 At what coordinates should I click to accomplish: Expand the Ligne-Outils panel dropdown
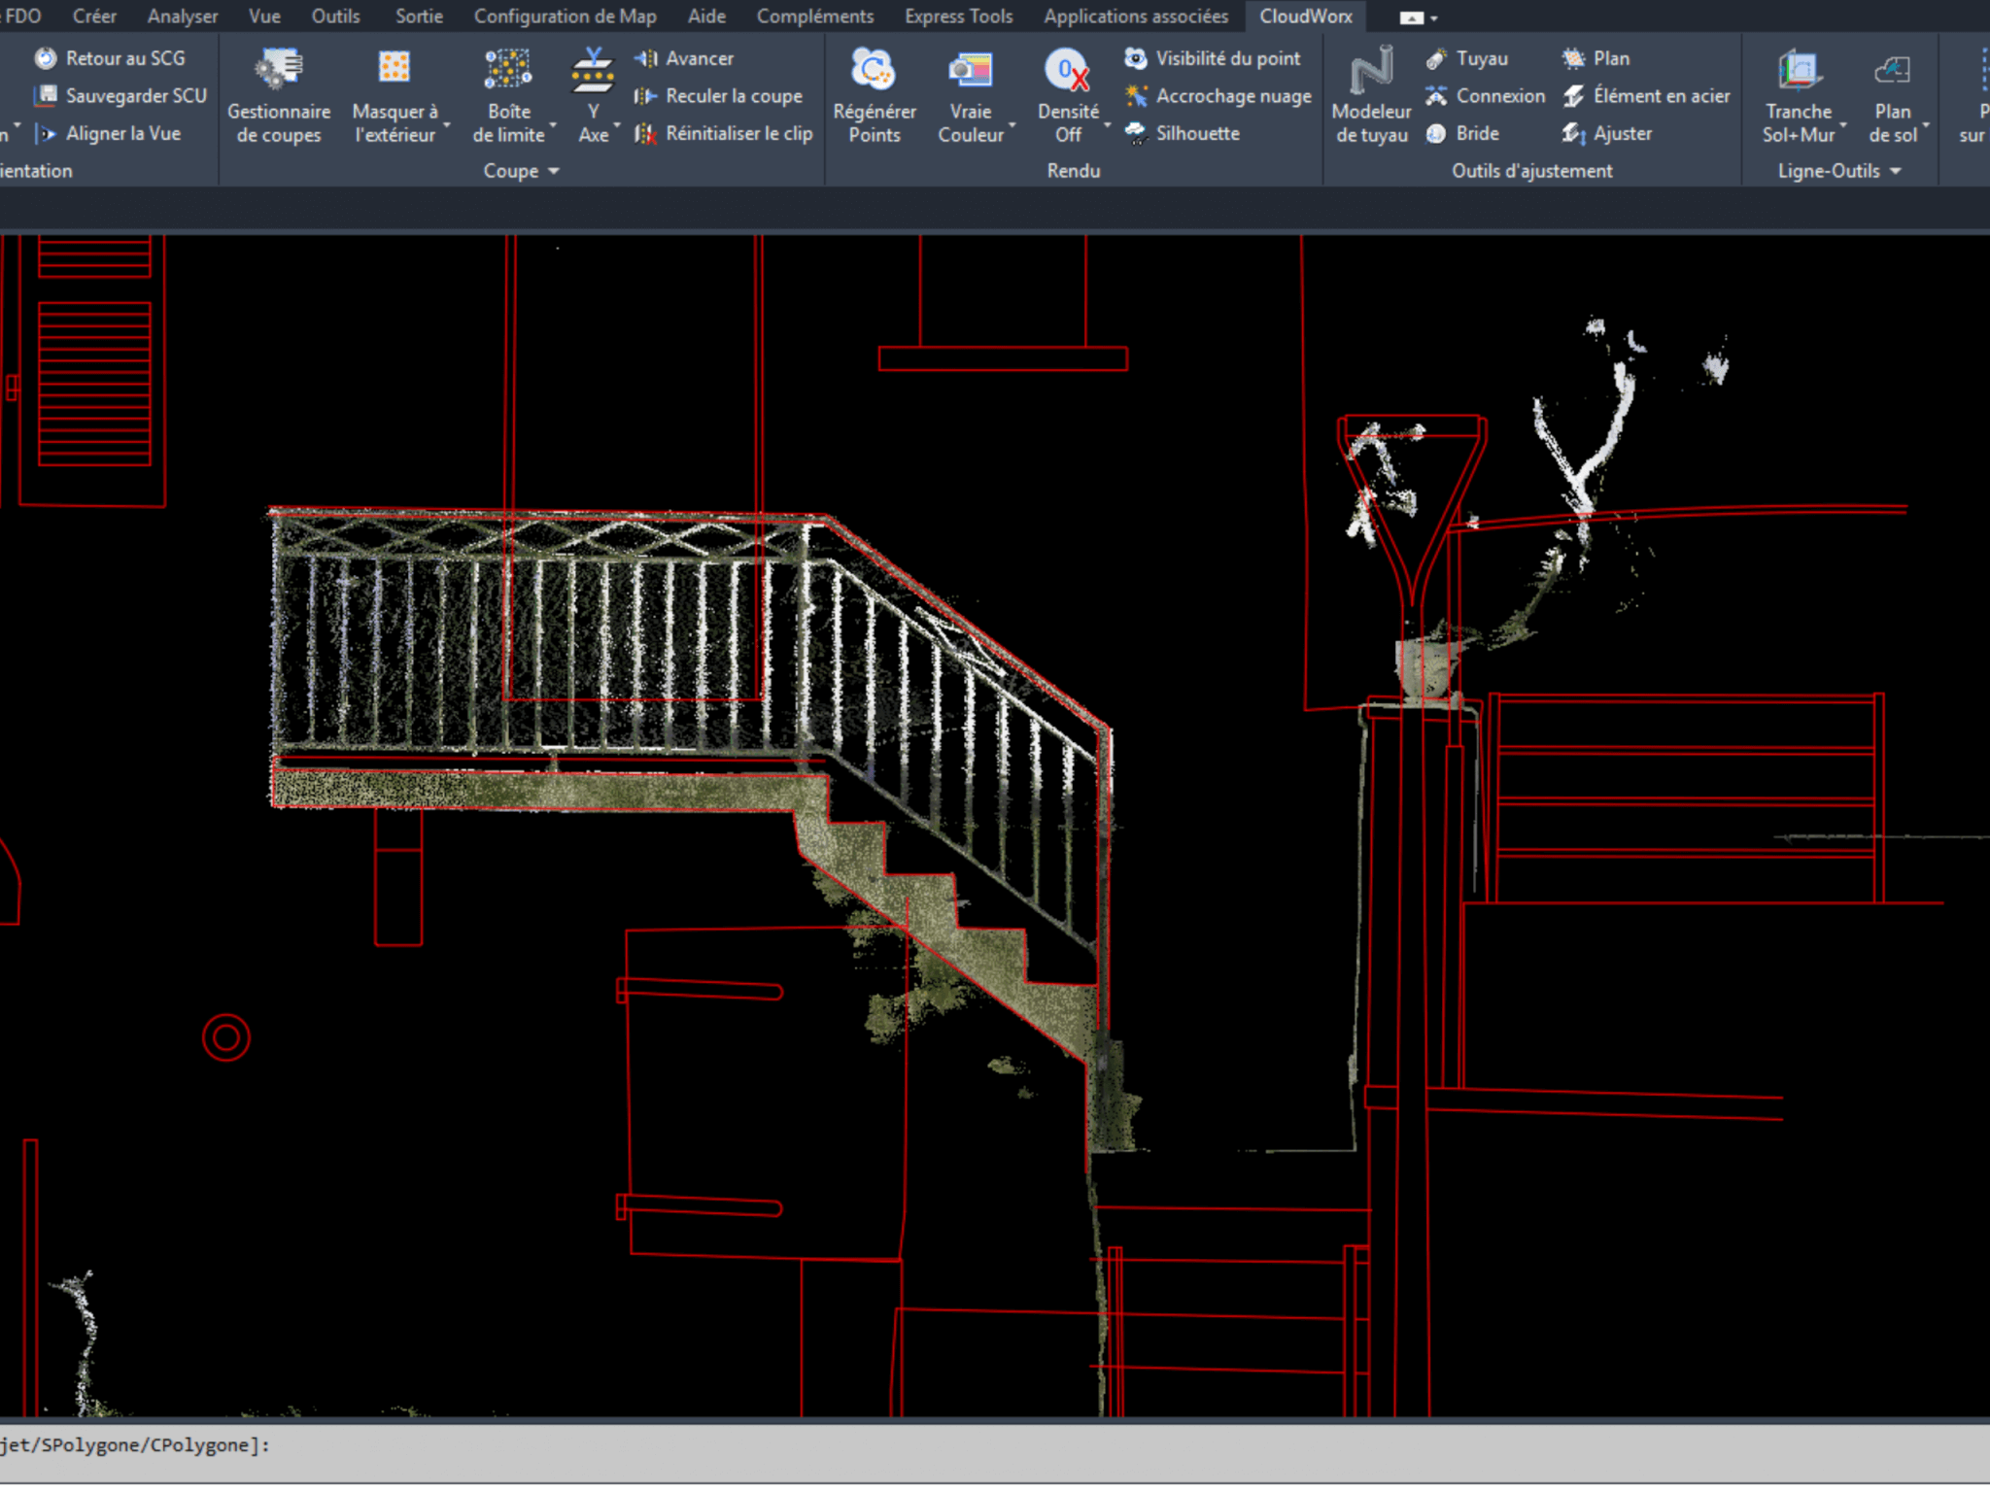pos(1895,171)
